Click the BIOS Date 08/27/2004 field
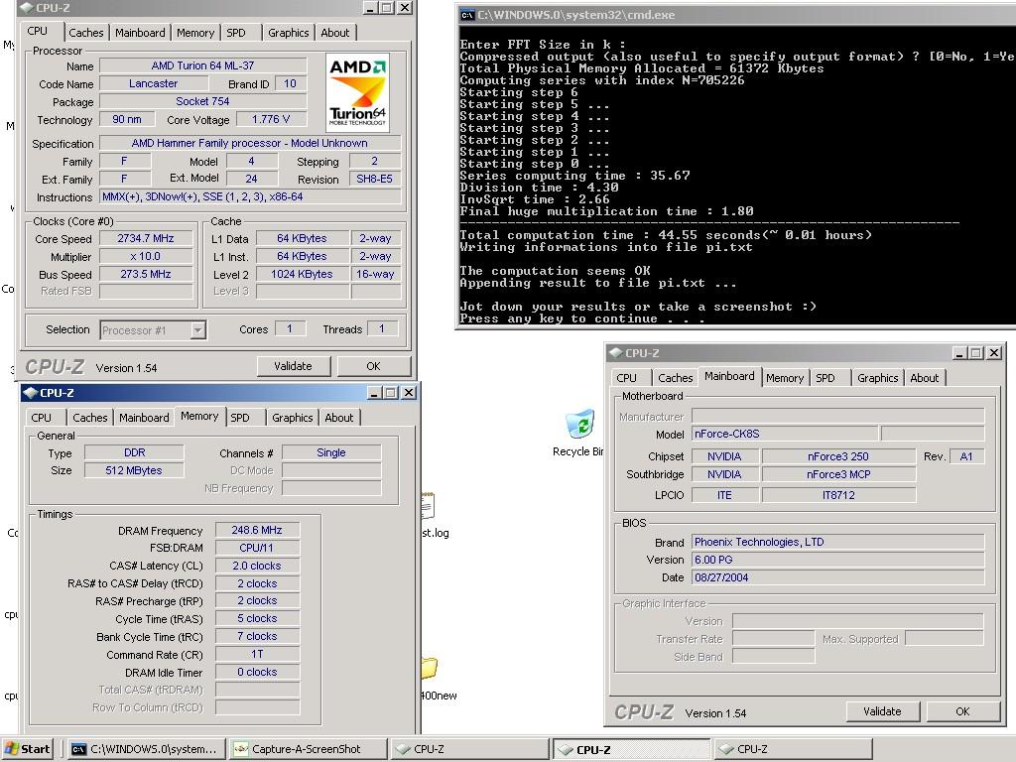The height and width of the screenshot is (762, 1016). point(837,577)
